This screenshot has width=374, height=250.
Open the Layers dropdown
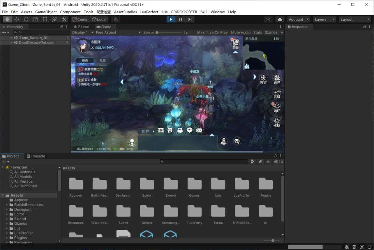pos(324,19)
